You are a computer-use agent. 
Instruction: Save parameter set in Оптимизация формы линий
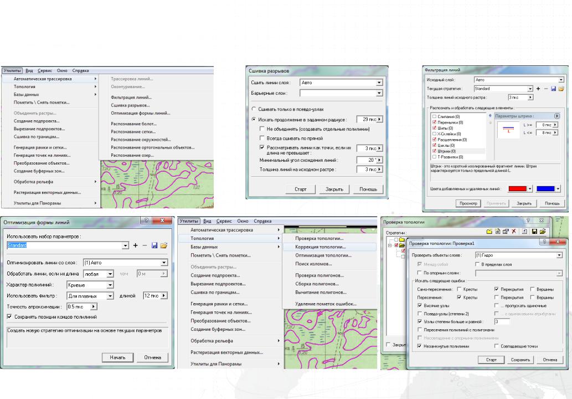click(154, 245)
